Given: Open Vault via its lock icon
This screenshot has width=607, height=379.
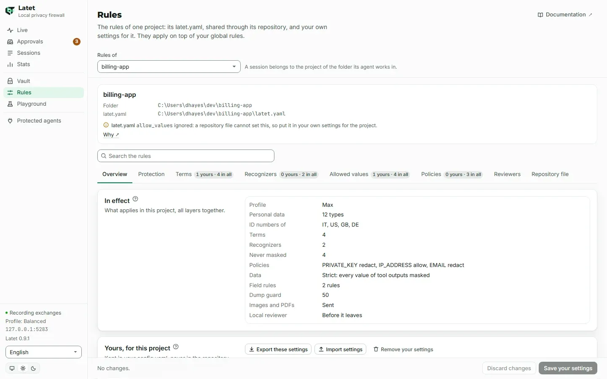Looking at the screenshot, I should point(10,81).
